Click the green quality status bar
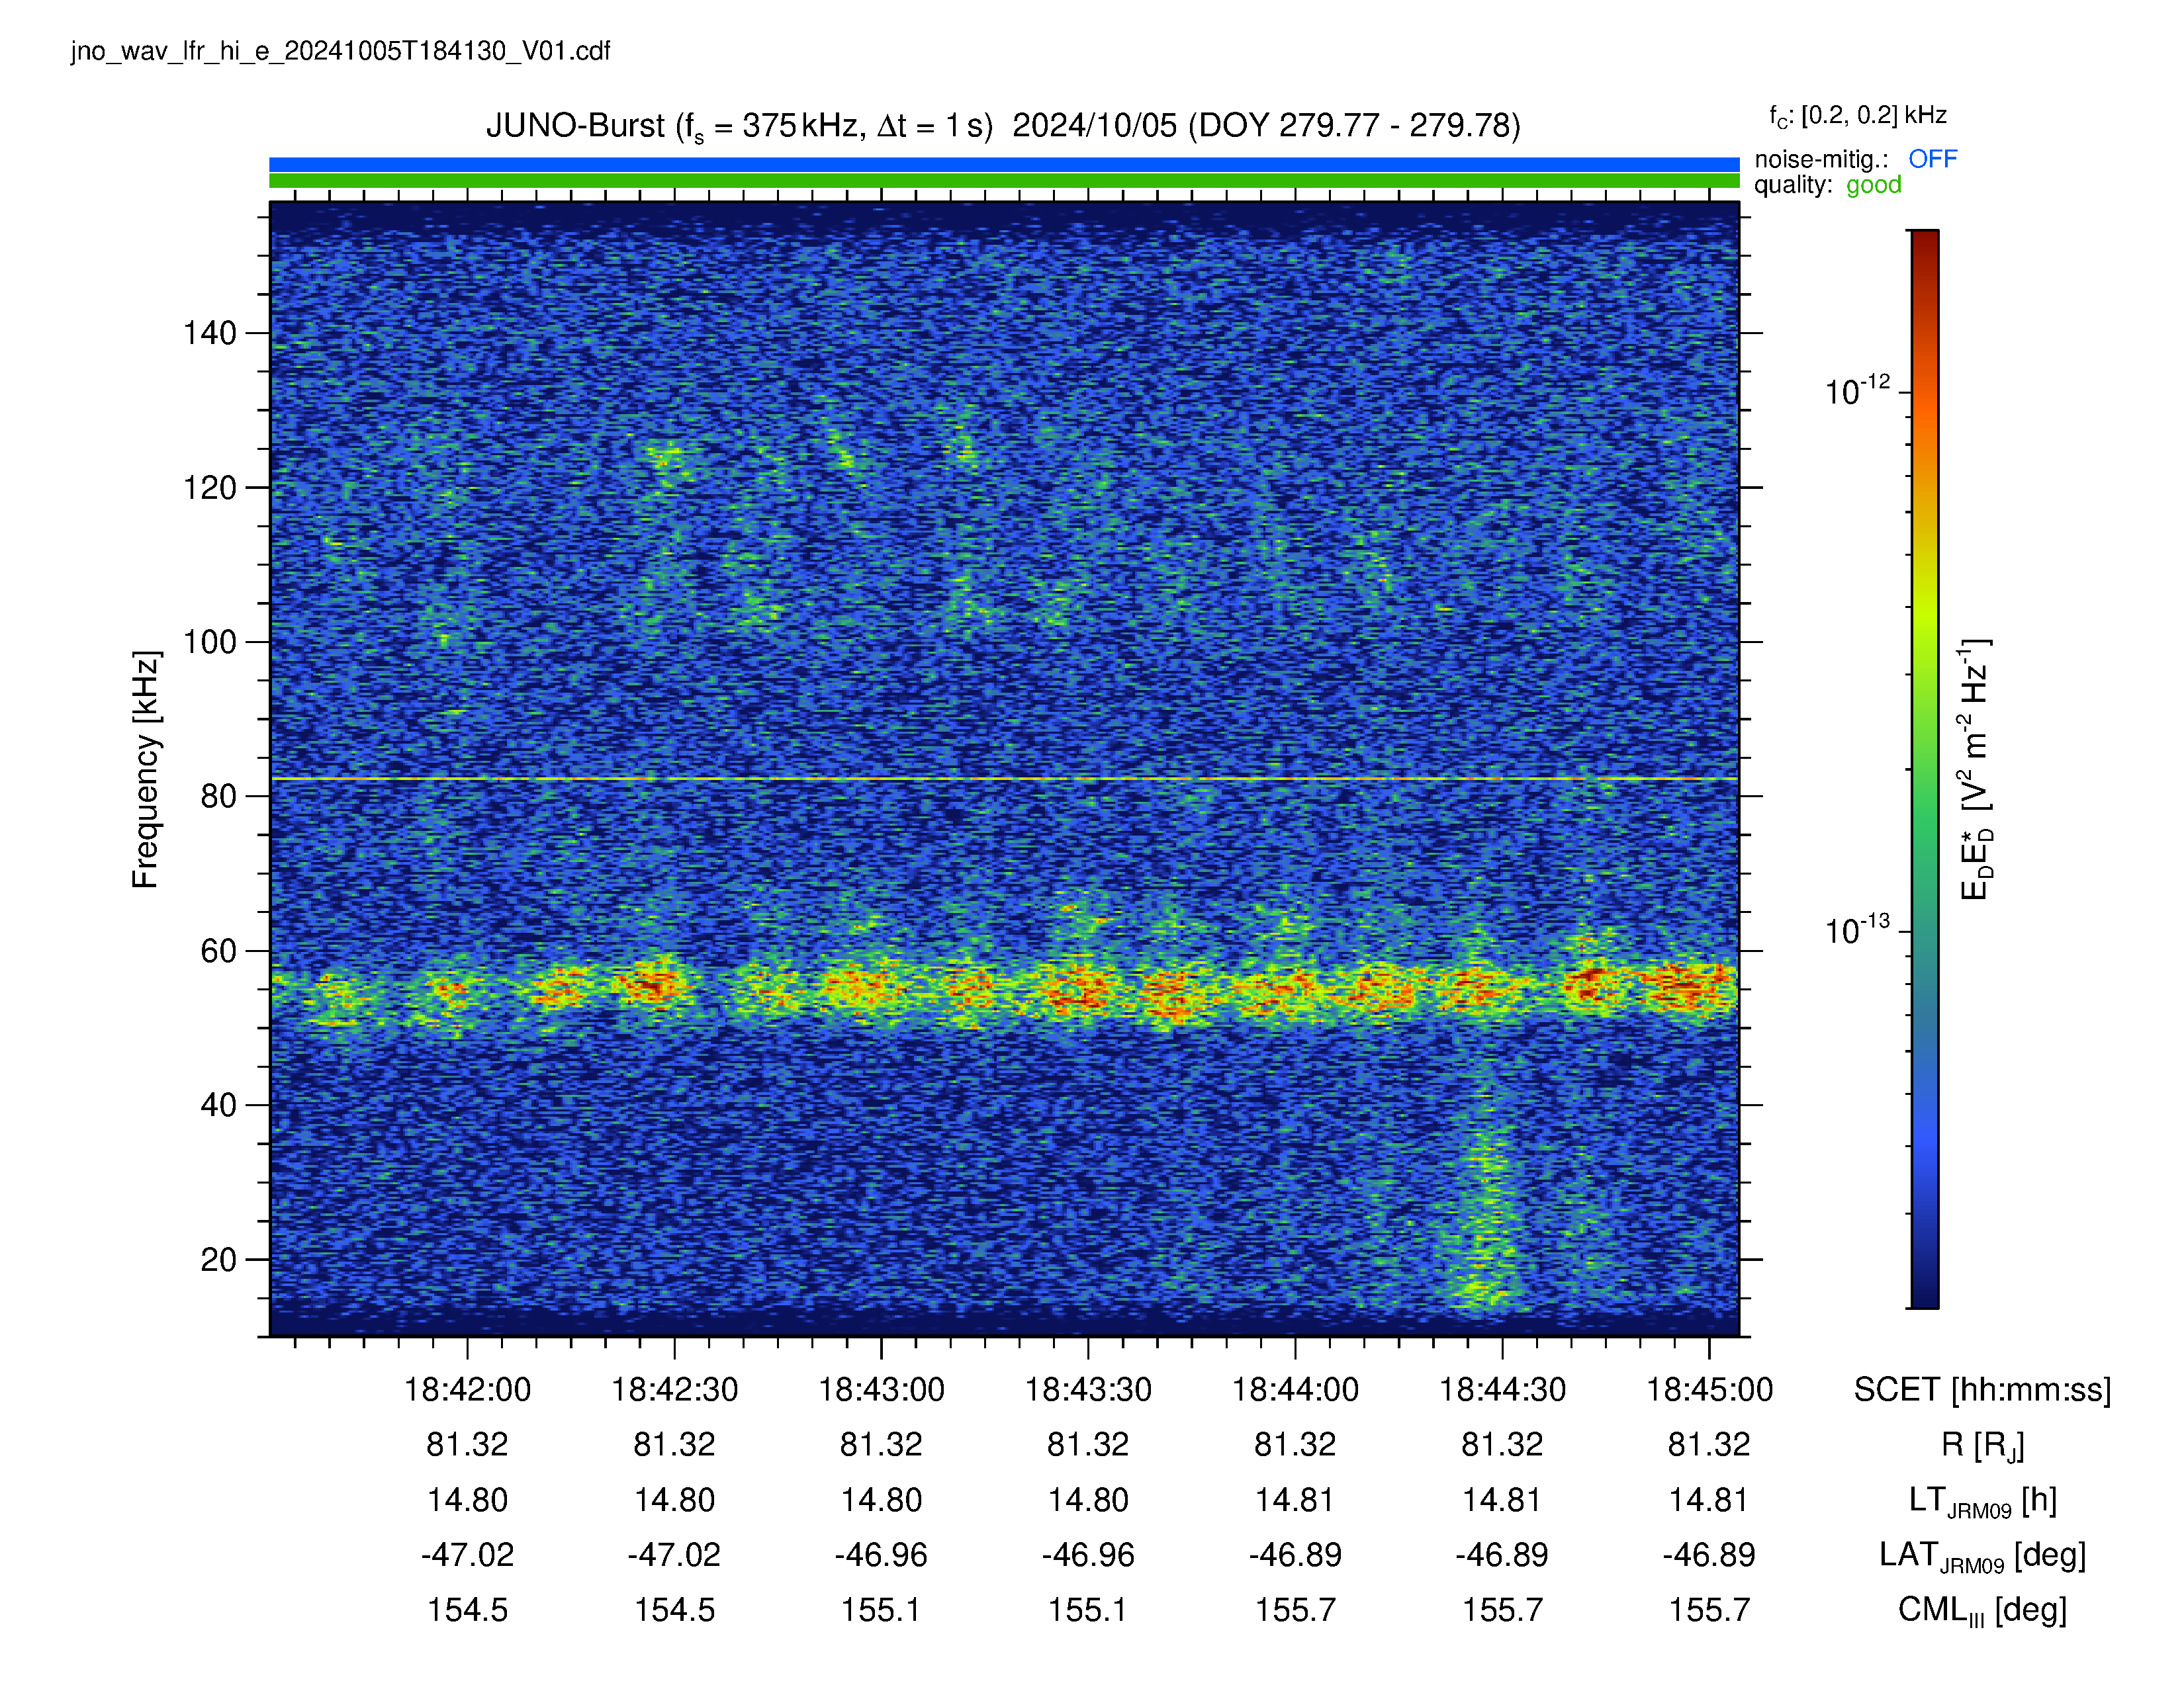Viewport: 2184px width, 1687px height. tap(1004, 181)
